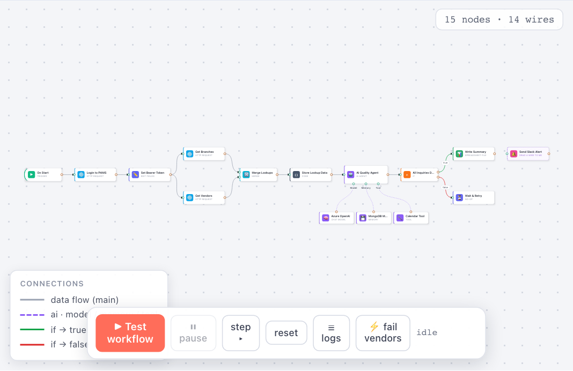Click the Send Slack Alert input port
Screen dimensions: 573x371
click(x=507, y=154)
